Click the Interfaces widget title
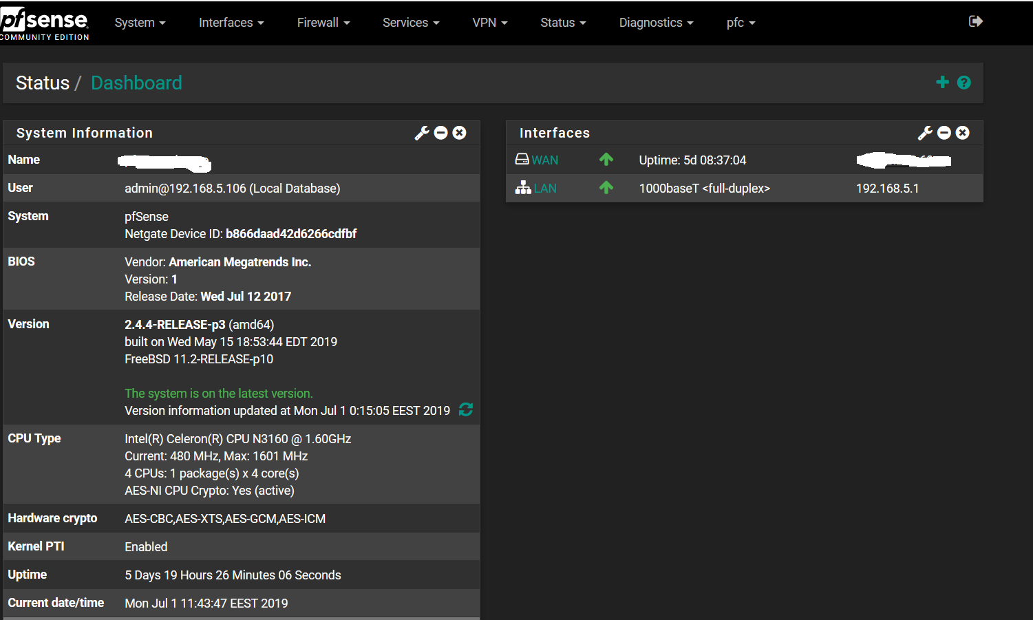This screenshot has height=620, width=1033. coord(555,133)
